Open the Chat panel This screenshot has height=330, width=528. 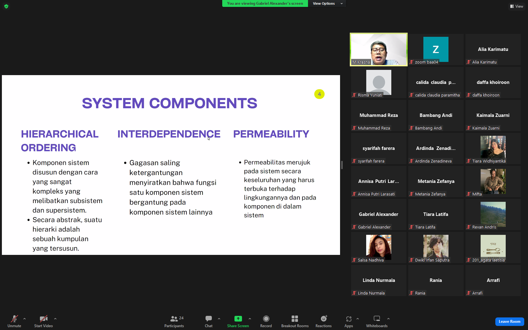tap(209, 321)
